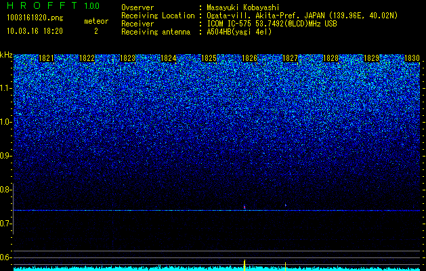This screenshot has width=426, height=271.
Task: Click the HROFFT 1.0.0 title text
Action: click(54, 5)
